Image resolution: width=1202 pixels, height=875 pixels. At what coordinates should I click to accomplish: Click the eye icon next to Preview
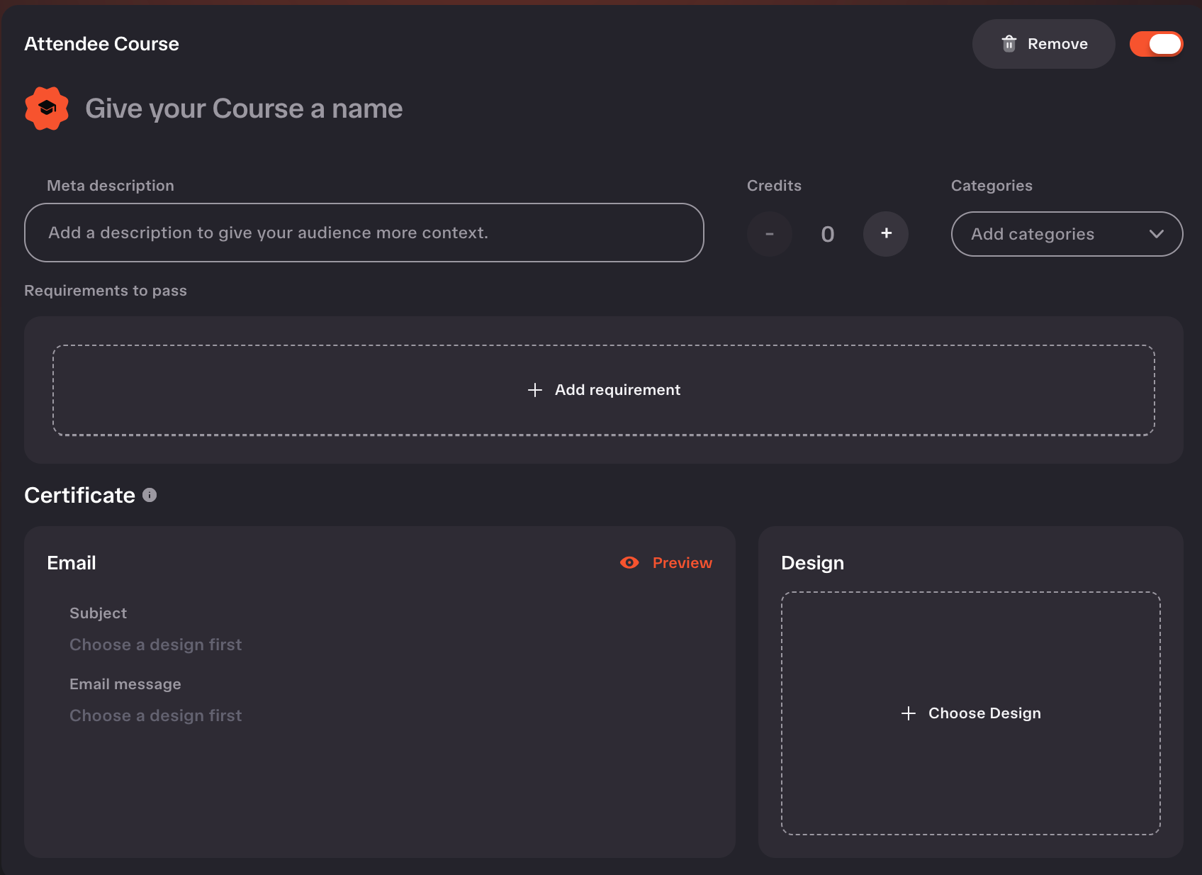(629, 562)
